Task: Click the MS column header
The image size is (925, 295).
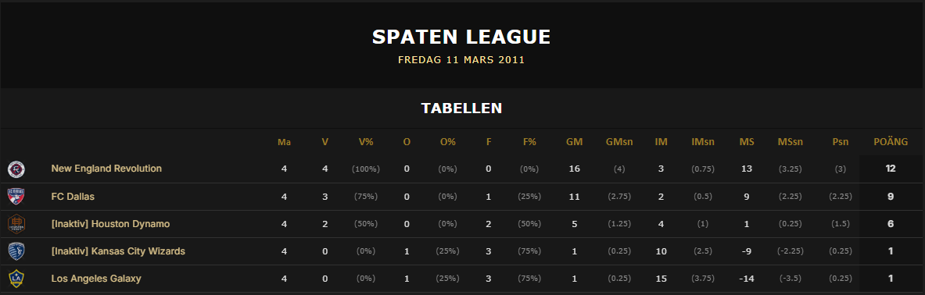Action: pyautogui.click(x=746, y=142)
